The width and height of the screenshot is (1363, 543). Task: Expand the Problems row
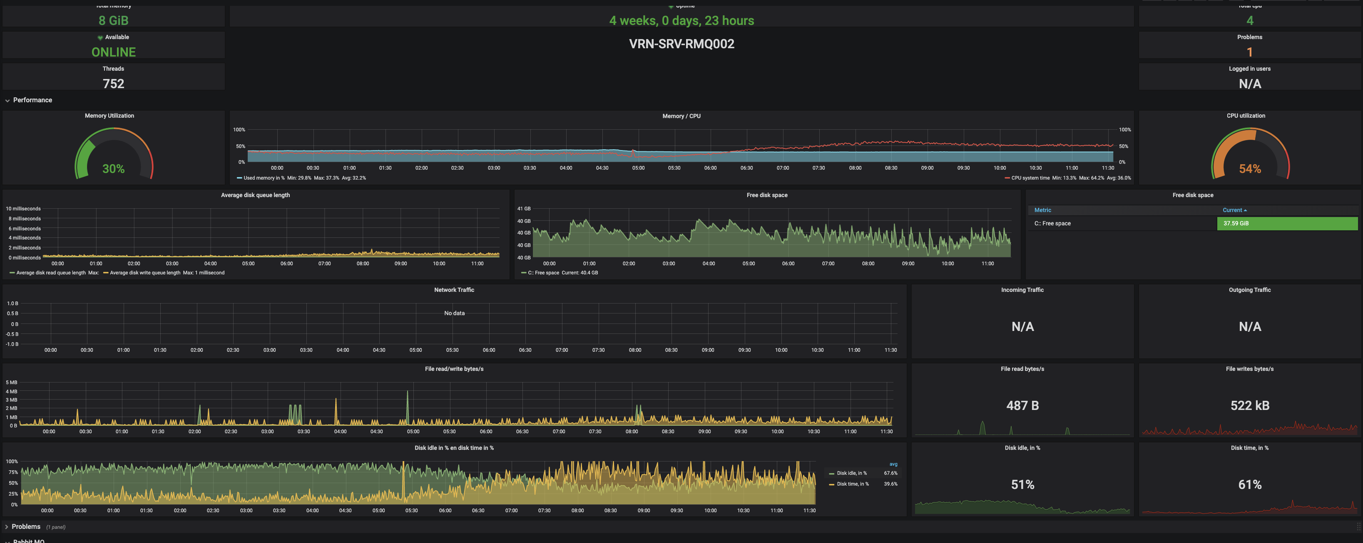[7, 527]
